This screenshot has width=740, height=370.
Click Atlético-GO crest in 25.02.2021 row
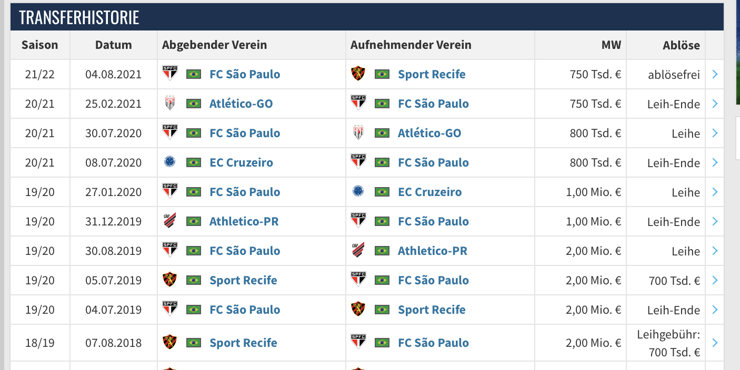pyautogui.click(x=170, y=103)
